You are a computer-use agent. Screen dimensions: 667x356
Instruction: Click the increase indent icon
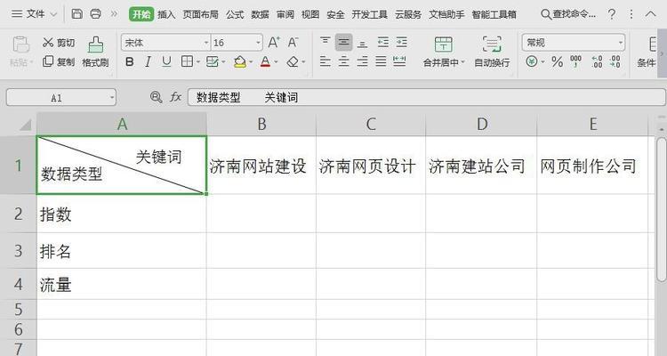pyautogui.click(x=402, y=42)
